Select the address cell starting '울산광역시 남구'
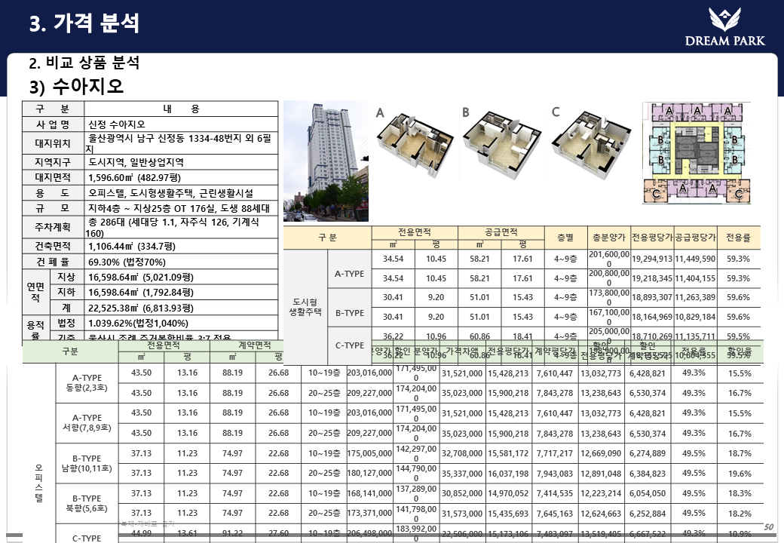 pyautogui.click(x=181, y=143)
